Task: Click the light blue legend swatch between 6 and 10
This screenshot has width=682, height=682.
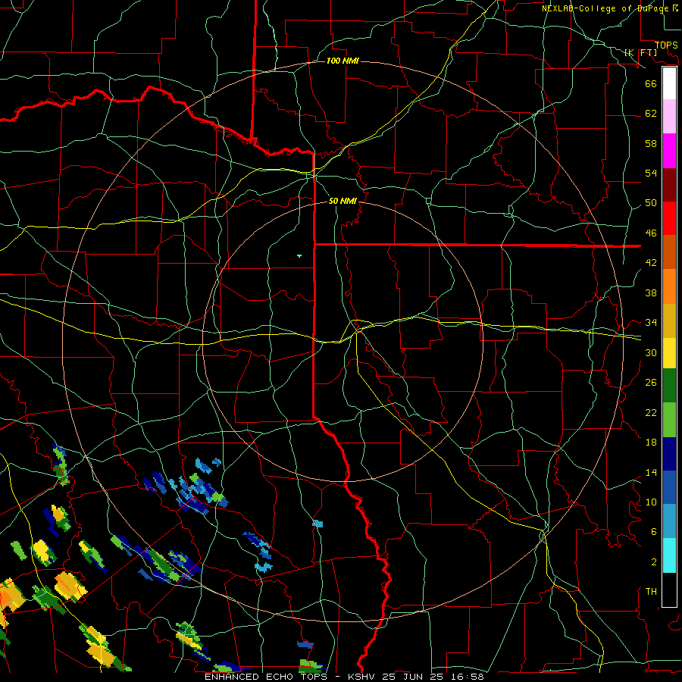Action: point(669,521)
